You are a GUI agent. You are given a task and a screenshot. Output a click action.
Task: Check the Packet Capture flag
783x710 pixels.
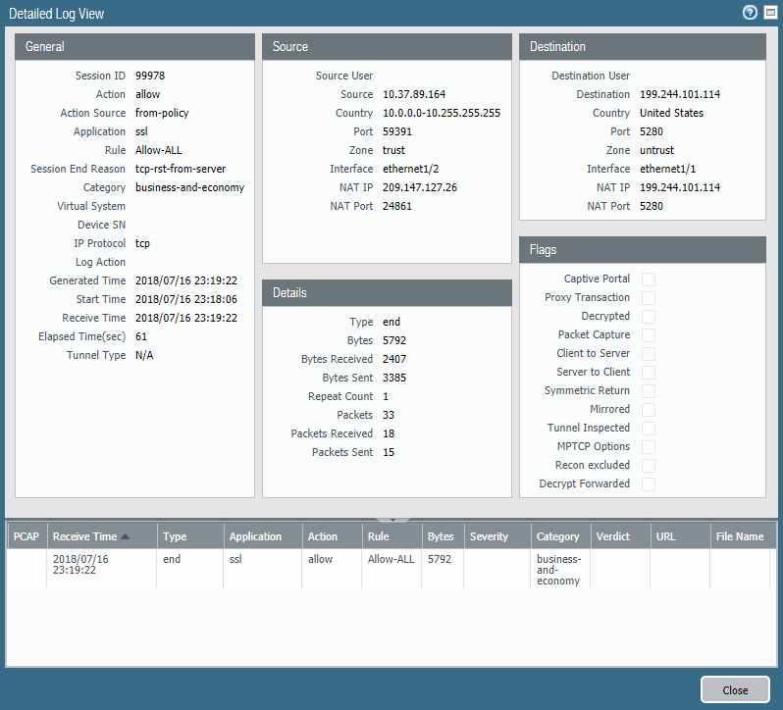[x=649, y=335]
